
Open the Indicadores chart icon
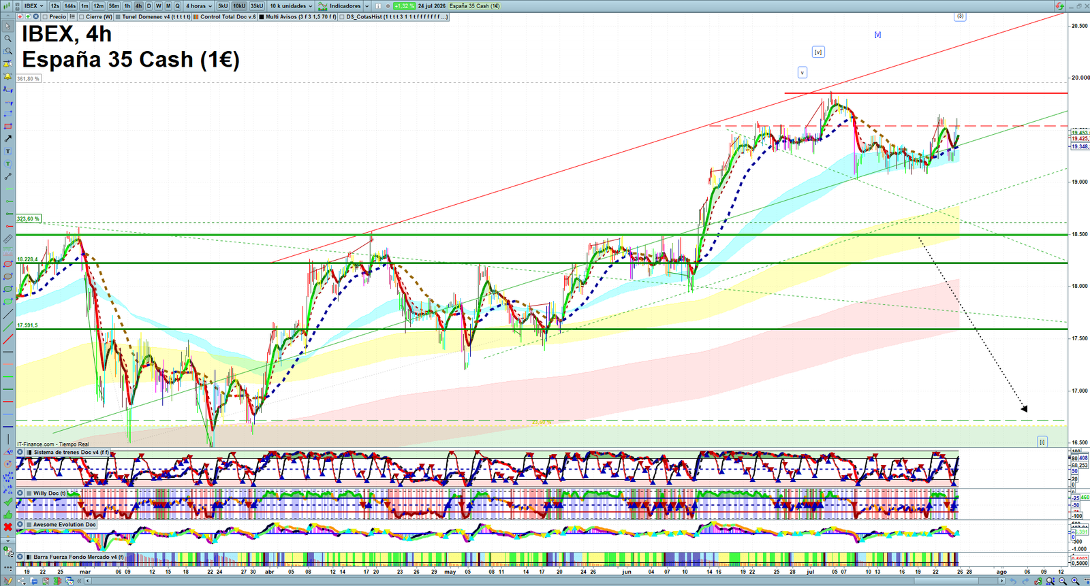322,5
